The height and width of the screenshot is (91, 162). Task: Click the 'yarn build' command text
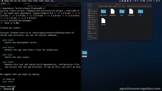pos(8,47)
